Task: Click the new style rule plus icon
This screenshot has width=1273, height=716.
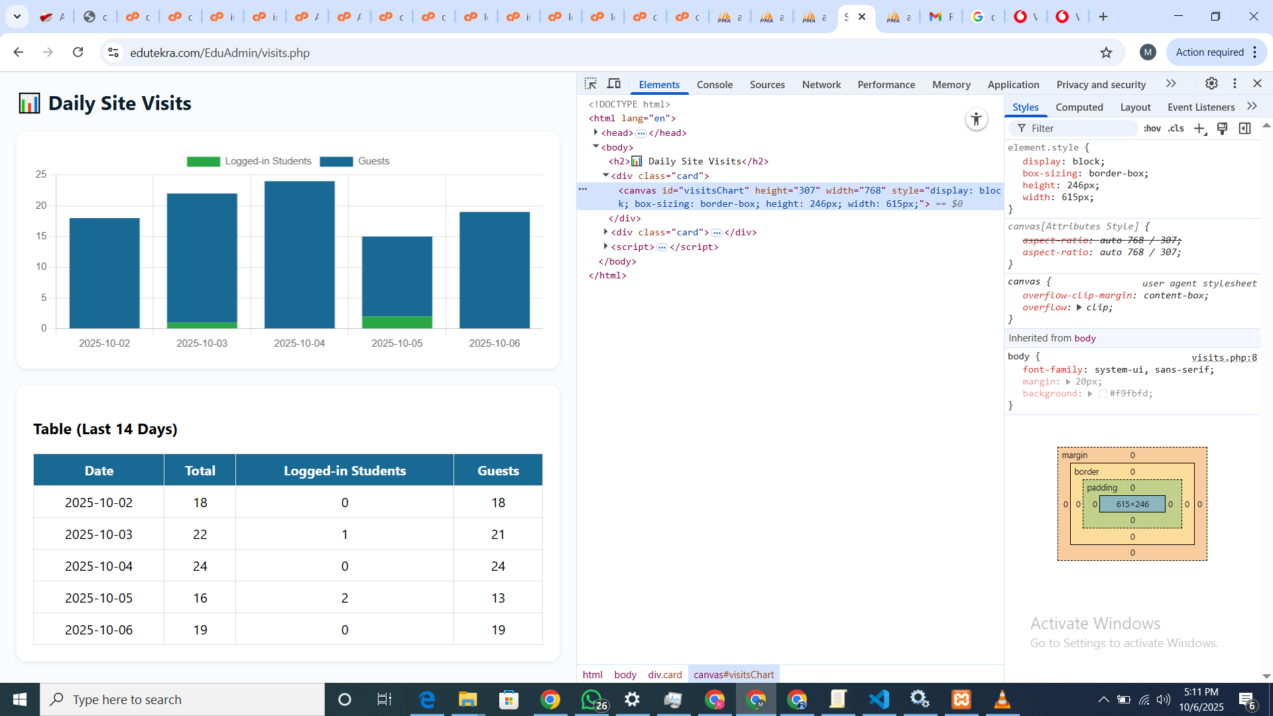Action: (1199, 129)
